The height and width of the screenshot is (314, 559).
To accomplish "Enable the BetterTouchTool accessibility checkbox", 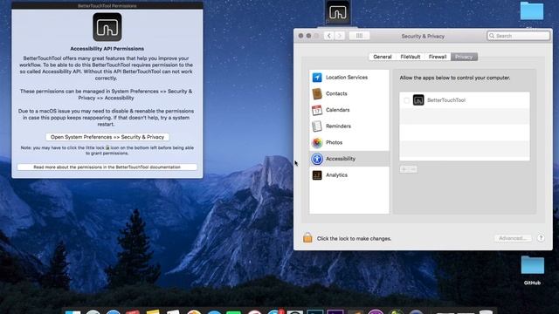I will [x=406, y=100].
